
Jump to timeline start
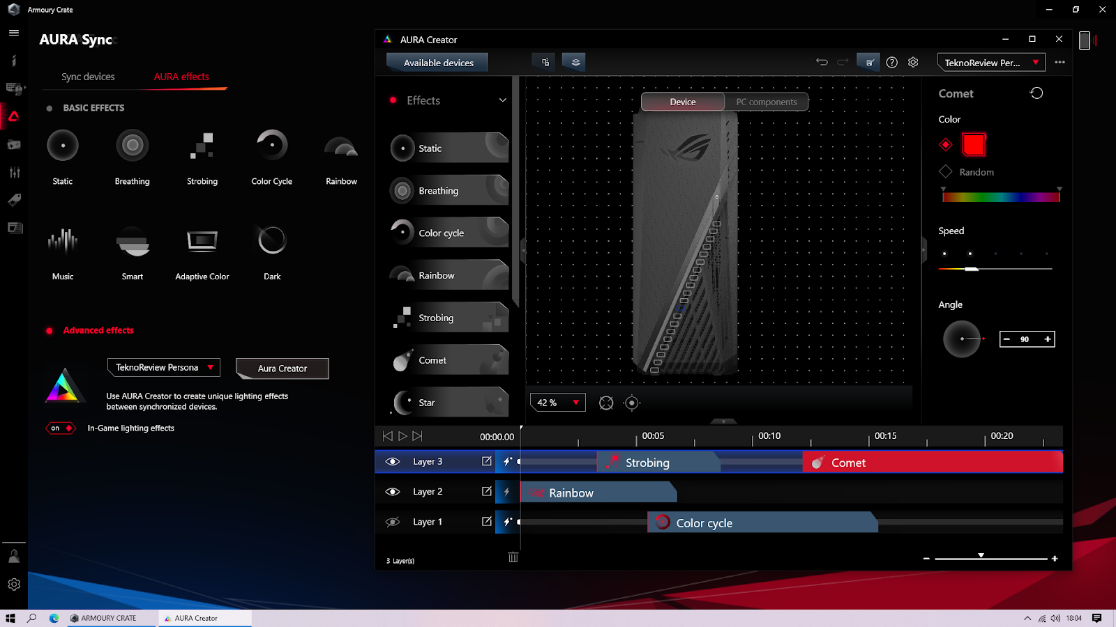pyautogui.click(x=388, y=436)
